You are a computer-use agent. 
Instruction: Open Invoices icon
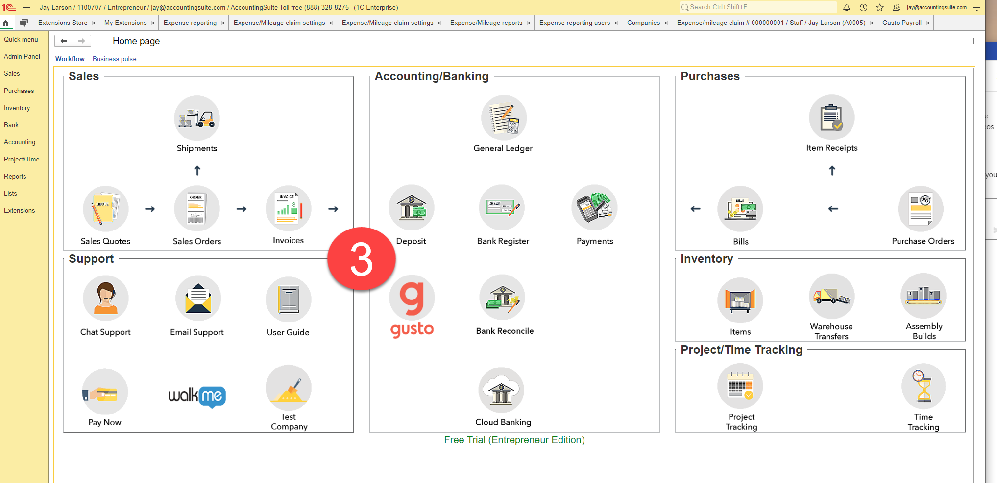pyautogui.click(x=288, y=208)
